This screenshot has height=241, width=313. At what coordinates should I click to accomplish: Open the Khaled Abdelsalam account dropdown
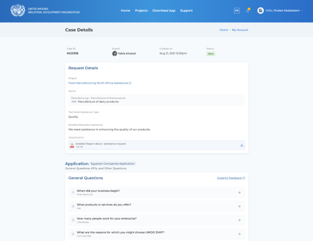pos(284,11)
